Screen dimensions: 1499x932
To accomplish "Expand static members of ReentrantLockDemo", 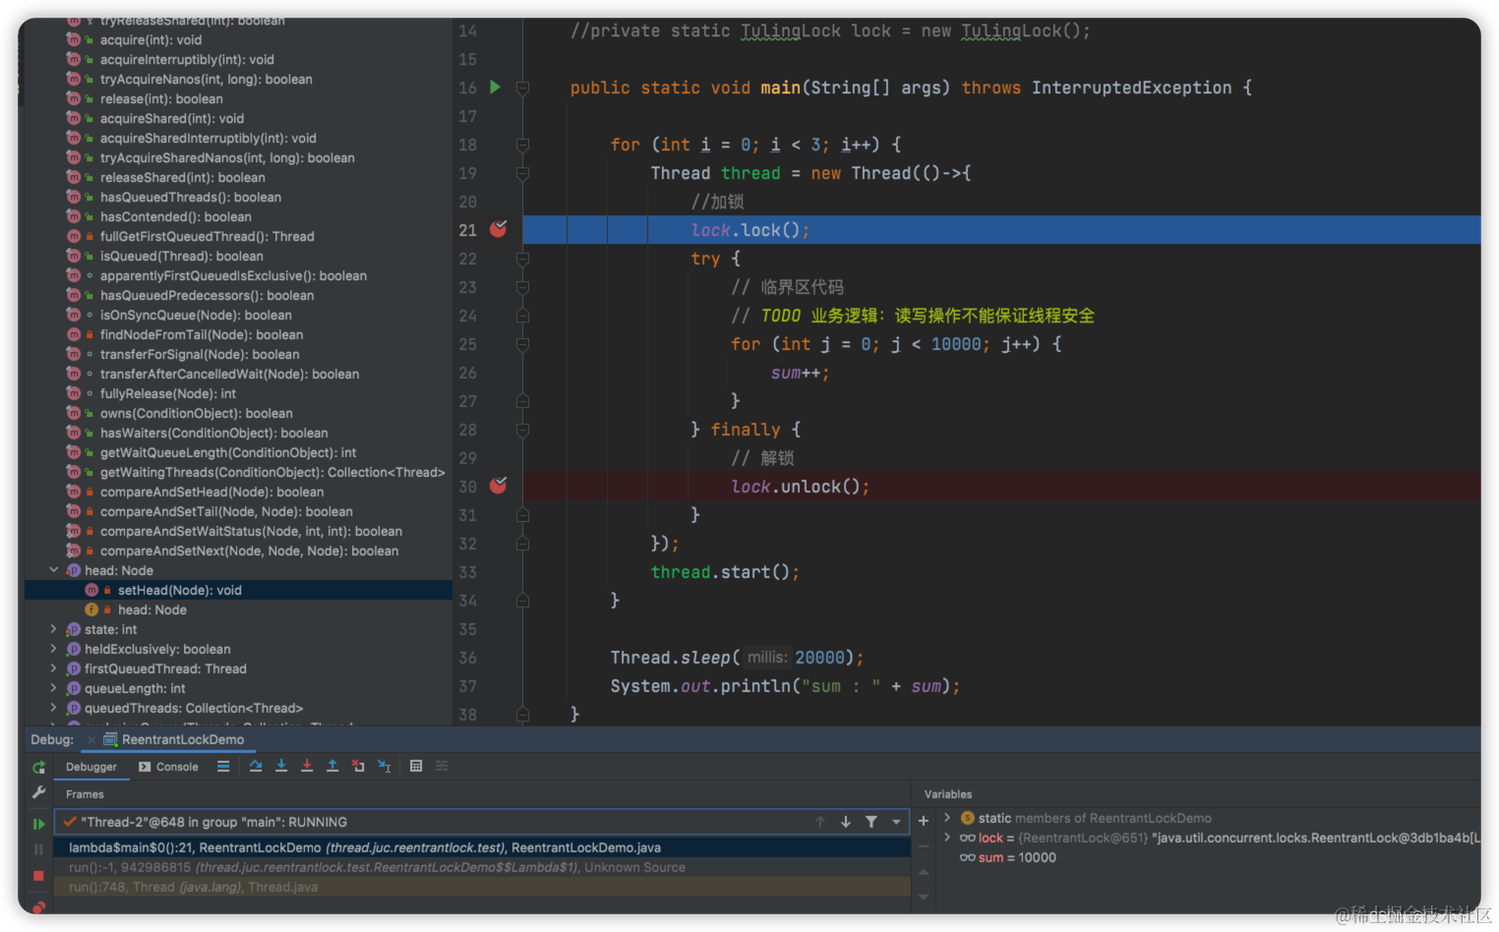I will coord(947,818).
